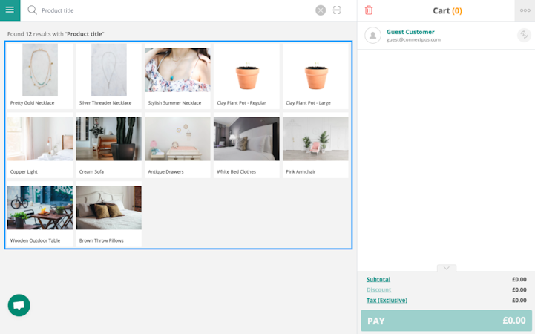Viewport: 535px width, 334px height.
Task: Add Pretty Gold Necklace to cart
Action: point(40,76)
